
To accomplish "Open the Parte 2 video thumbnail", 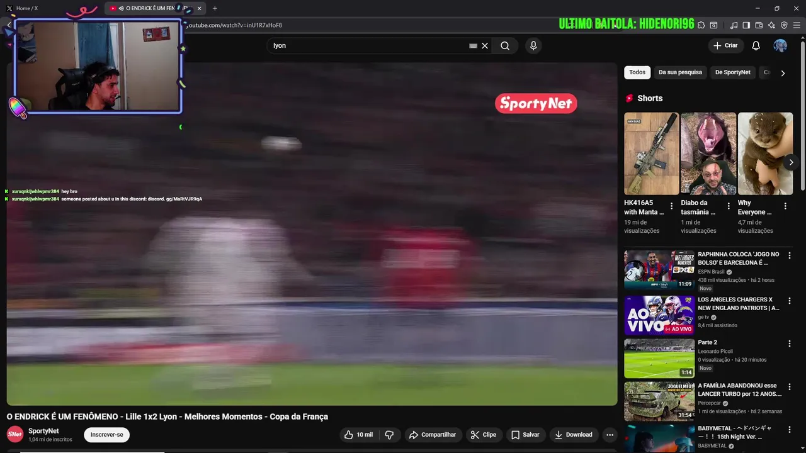I will tap(659, 358).
